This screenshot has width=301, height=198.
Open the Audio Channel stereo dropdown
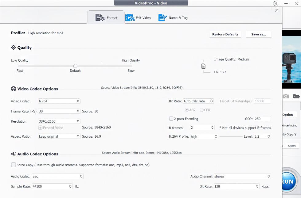[x=242, y=176]
